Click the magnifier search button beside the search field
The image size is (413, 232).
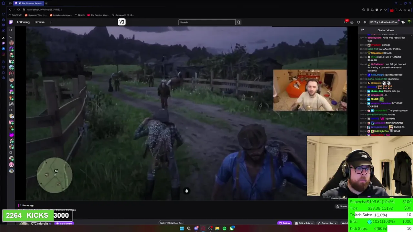pyautogui.click(x=238, y=22)
